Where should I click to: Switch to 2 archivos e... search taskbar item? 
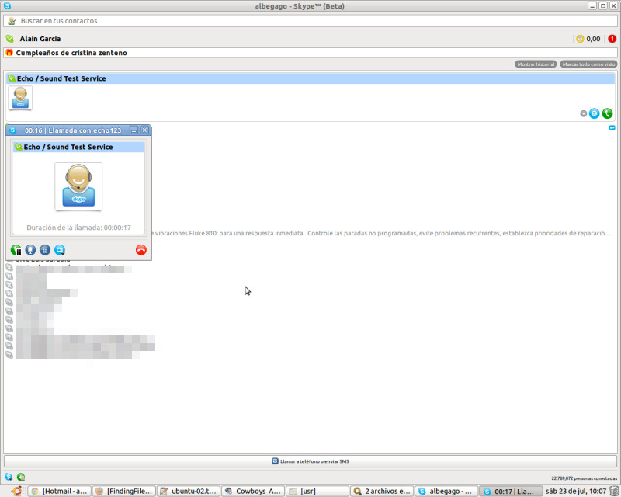pyautogui.click(x=382, y=491)
